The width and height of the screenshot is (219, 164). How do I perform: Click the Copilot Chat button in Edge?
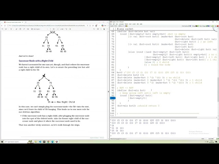coord(104,26)
